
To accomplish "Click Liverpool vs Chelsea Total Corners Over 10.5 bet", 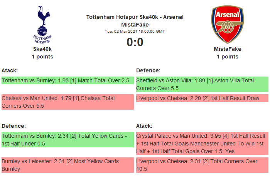I will click(202, 165).
